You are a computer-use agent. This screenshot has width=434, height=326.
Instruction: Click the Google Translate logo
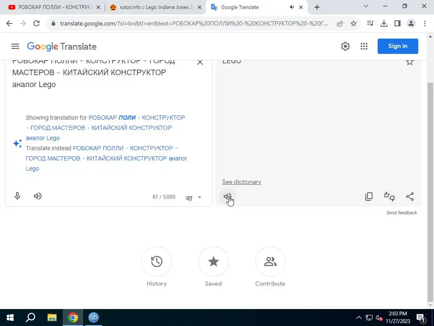click(62, 47)
